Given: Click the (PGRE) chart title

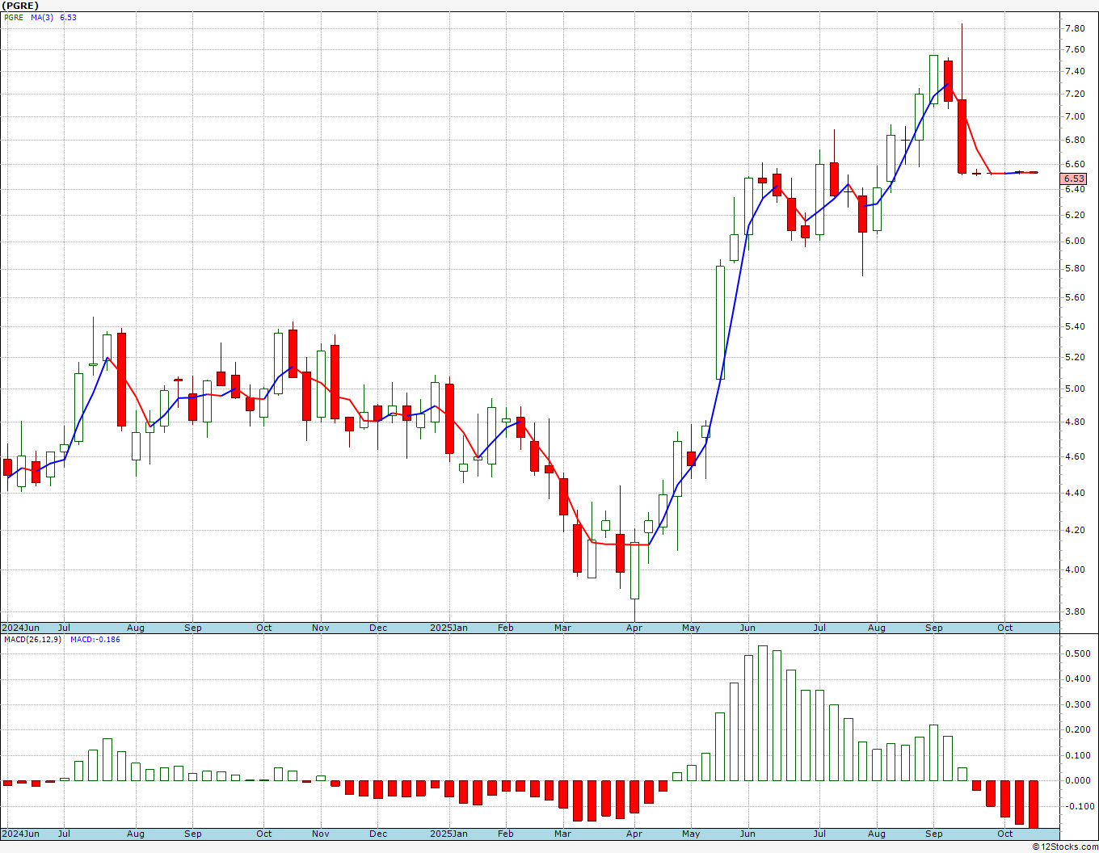Looking at the screenshot, I should [20, 6].
